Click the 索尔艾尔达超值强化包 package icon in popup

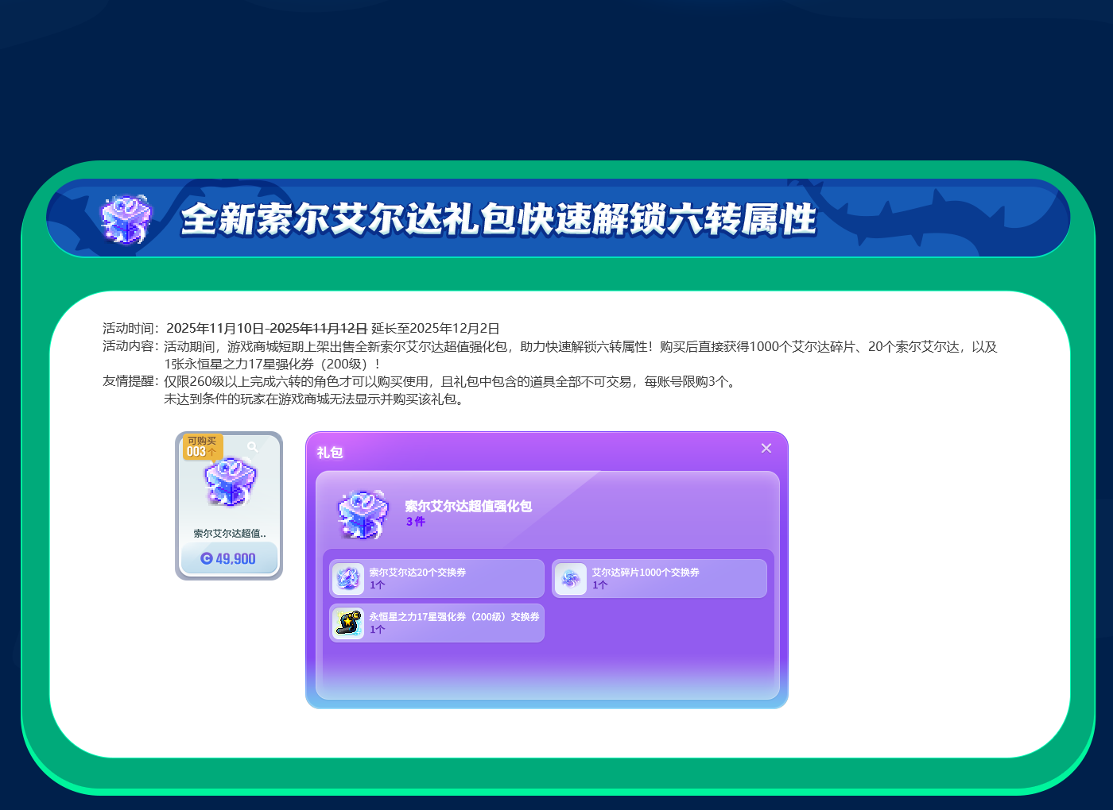click(363, 514)
